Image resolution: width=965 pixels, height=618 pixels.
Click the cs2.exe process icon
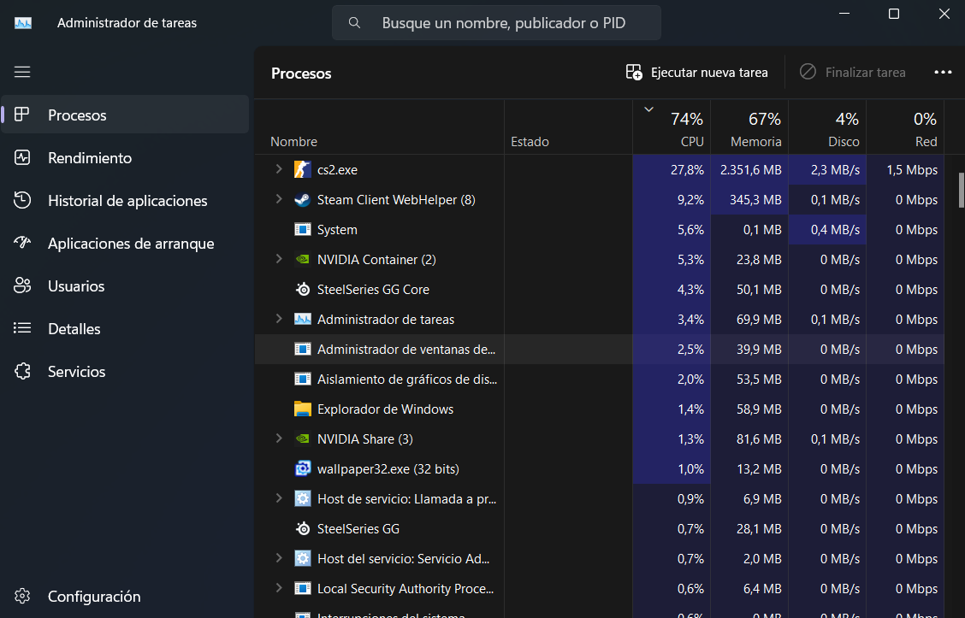tap(302, 170)
